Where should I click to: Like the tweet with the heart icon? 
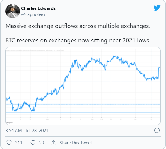pos(9,143)
